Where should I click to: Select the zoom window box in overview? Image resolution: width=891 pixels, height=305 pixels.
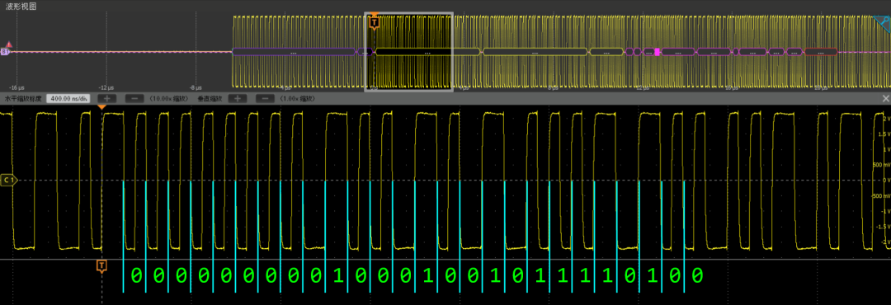click(408, 52)
